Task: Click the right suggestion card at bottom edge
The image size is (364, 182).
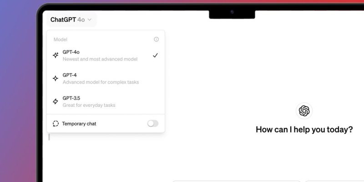Action: point(334,181)
